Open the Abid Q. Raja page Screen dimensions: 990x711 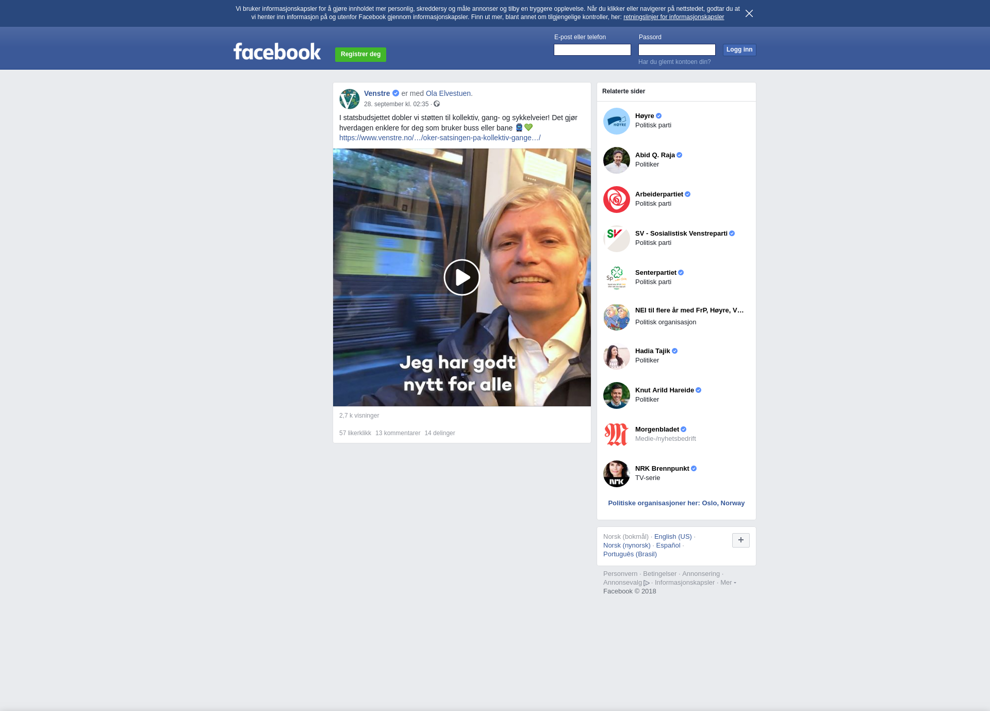655,155
